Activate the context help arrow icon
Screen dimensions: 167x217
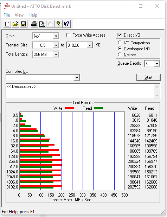pyautogui.click(x=66, y=24)
